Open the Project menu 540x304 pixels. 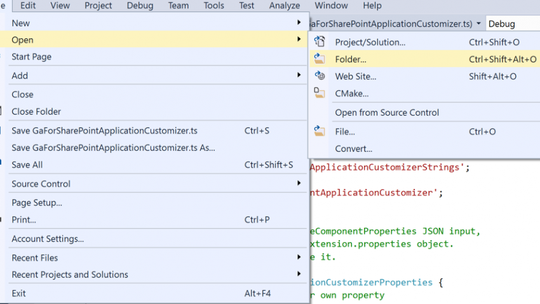[98, 6]
